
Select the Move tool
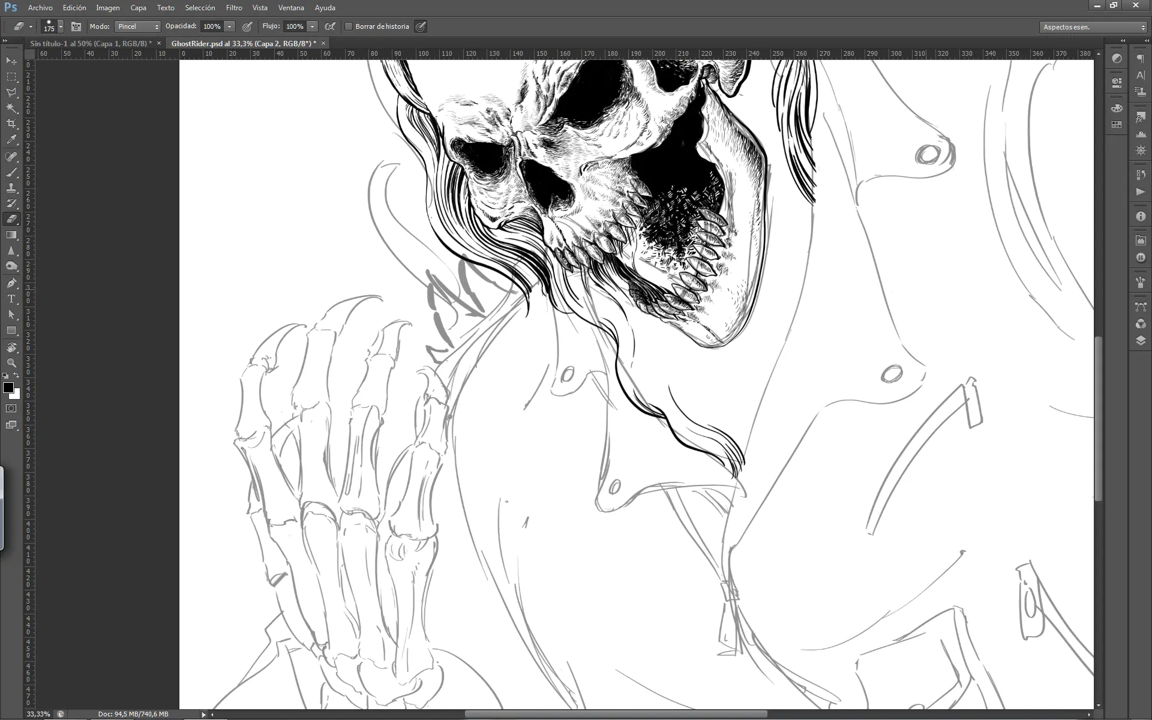[11, 61]
